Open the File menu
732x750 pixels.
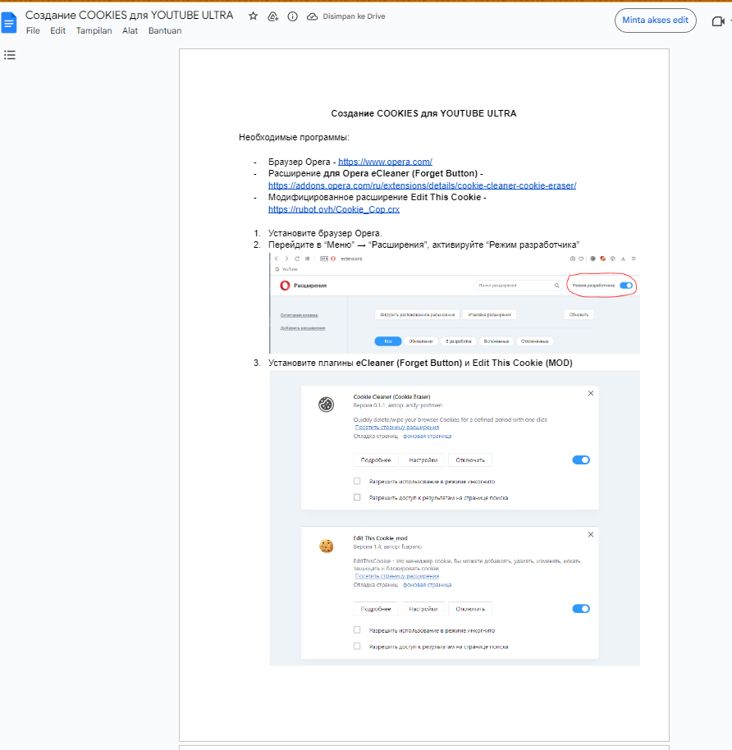coord(33,31)
